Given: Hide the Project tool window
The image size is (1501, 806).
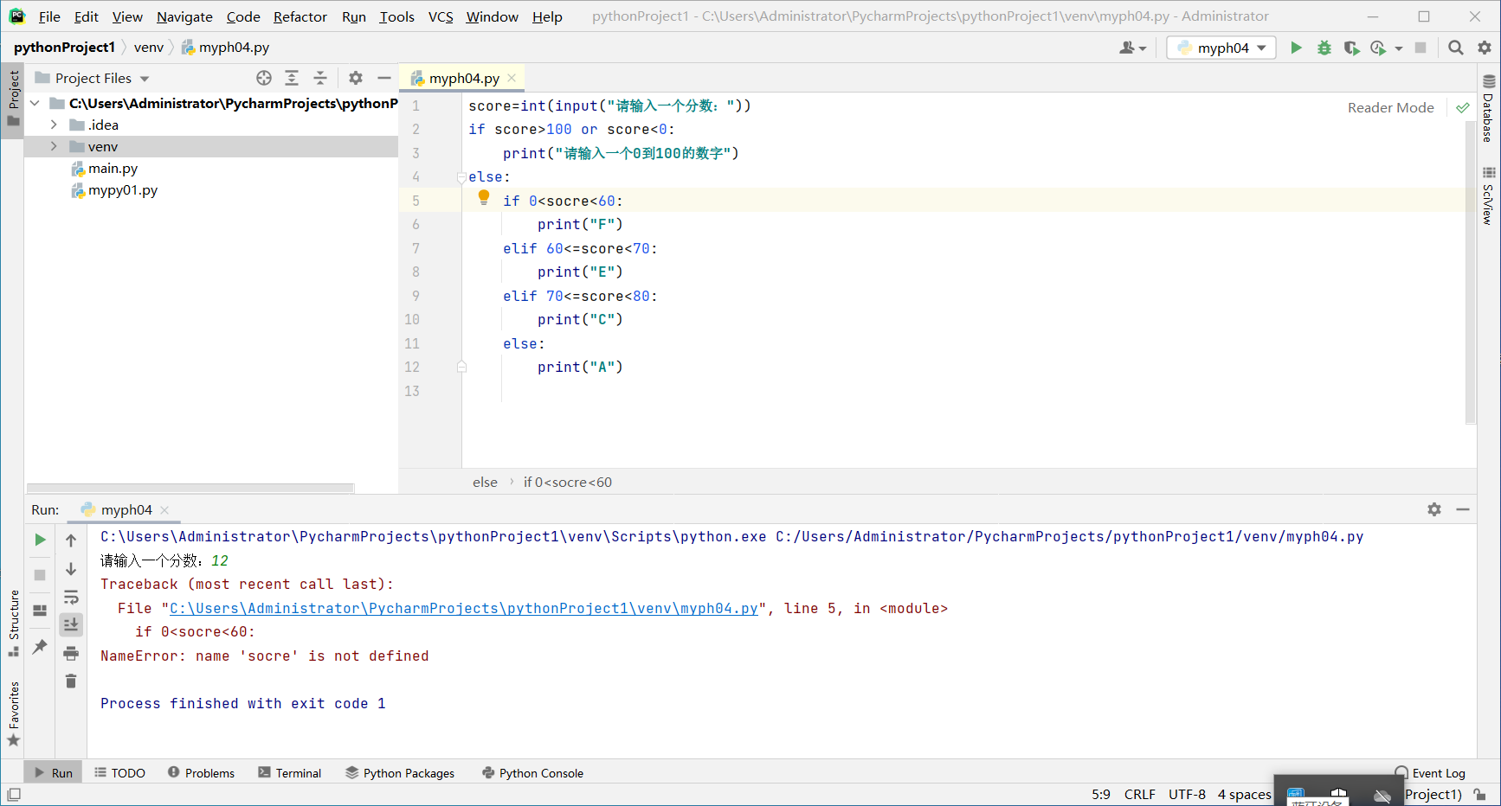Looking at the screenshot, I should [x=384, y=78].
